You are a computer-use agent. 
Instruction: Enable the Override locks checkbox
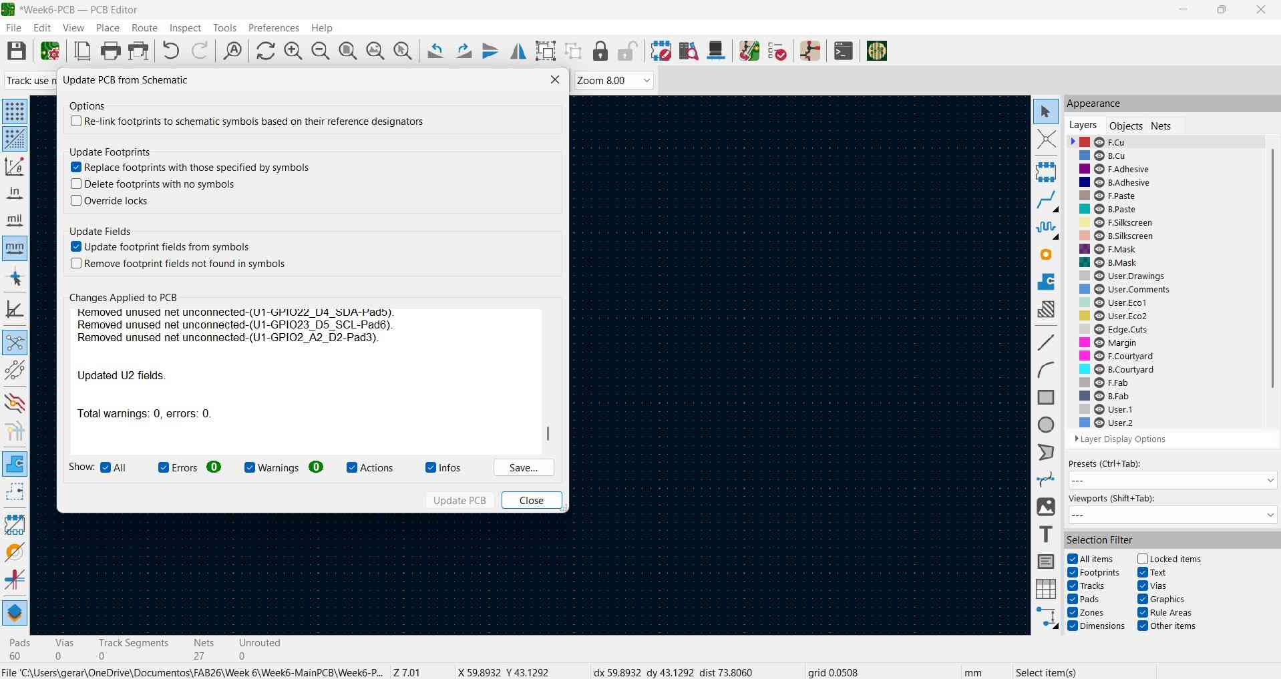pyautogui.click(x=76, y=201)
